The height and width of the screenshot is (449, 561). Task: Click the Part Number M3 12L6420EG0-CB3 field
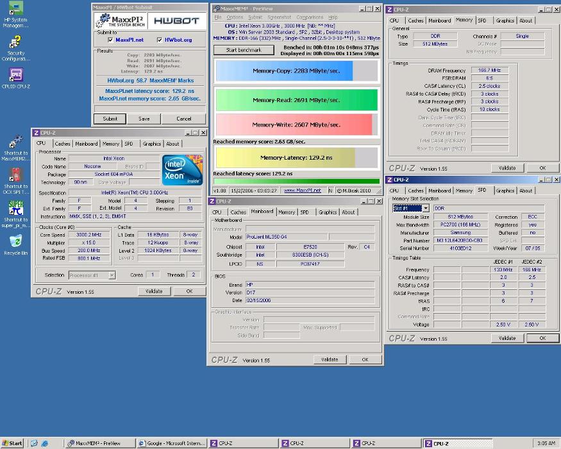point(460,241)
